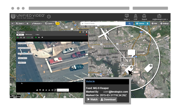This screenshot has width=193, height=109.
Task: Open the COP map view
Action: (x=136, y=17)
